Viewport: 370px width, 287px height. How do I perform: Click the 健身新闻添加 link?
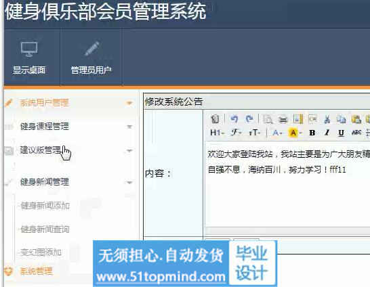coord(45,206)
